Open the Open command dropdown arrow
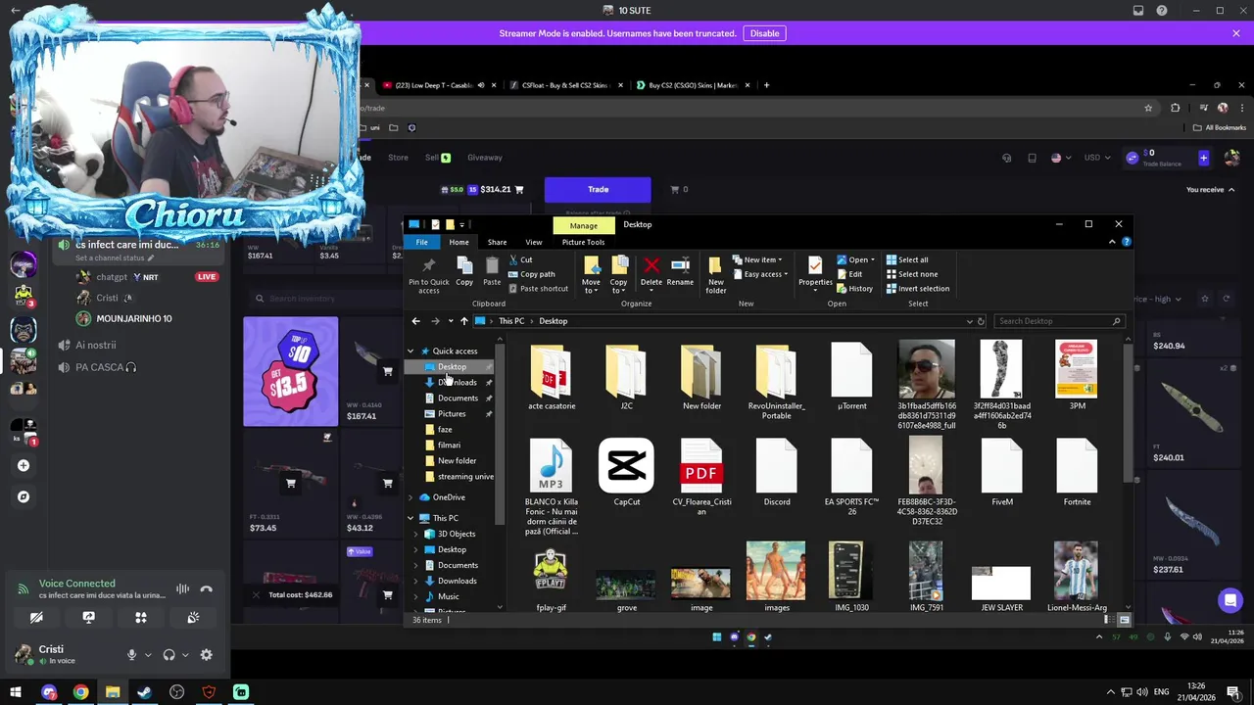Viewport: 1254px width, 705px height. [874, 260]
